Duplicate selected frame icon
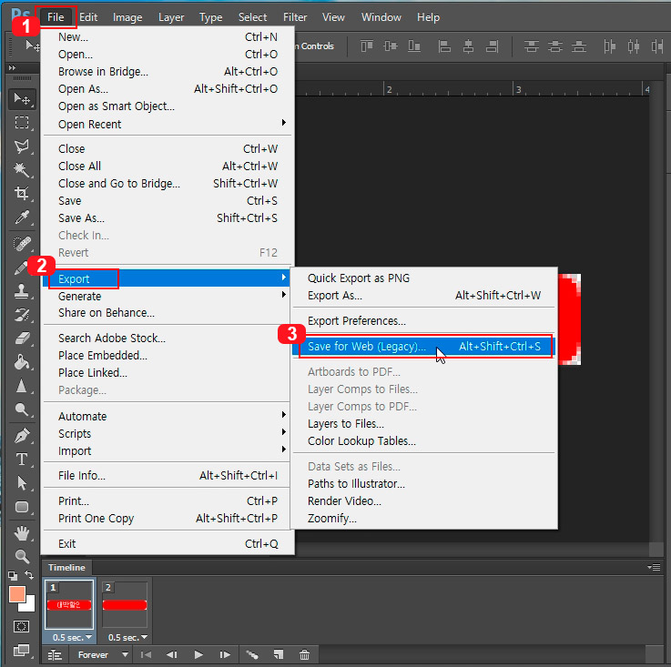 click(x=279, y=655)
